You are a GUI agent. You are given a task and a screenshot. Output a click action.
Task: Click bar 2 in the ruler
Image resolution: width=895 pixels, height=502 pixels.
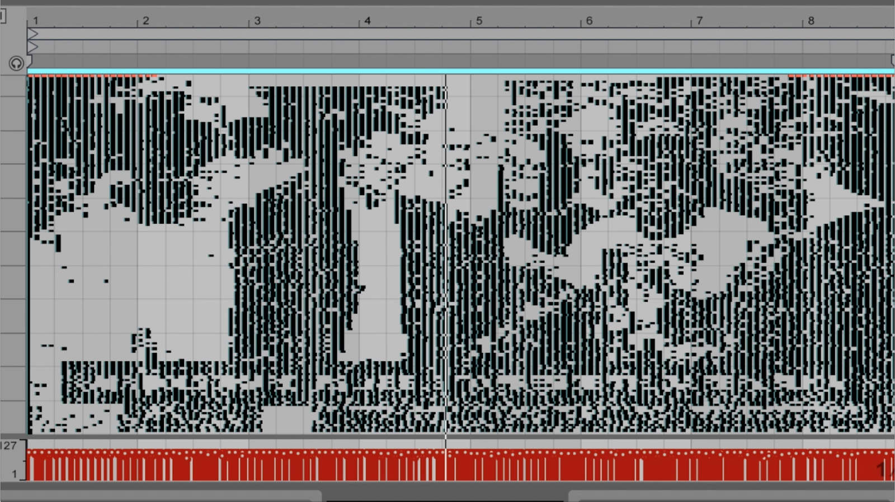145,21
